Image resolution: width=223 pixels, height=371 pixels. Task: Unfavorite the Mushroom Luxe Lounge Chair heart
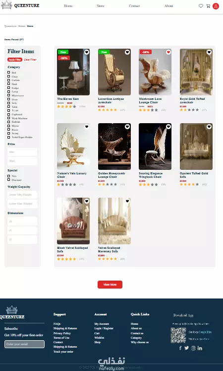168,52
